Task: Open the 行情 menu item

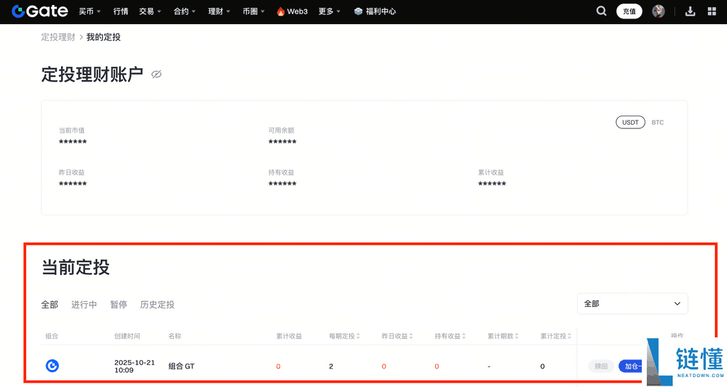Action: 121,11
